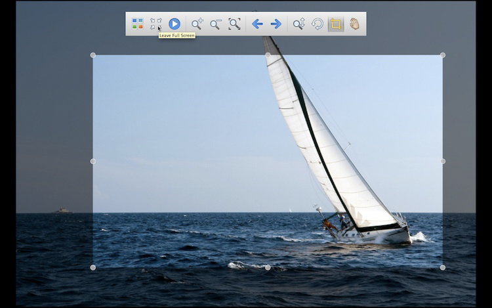Toggle the yellow crop tool

336,24
